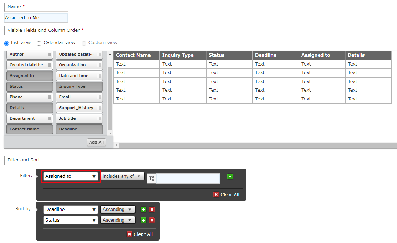Keep List view selected

coord(6,43)
